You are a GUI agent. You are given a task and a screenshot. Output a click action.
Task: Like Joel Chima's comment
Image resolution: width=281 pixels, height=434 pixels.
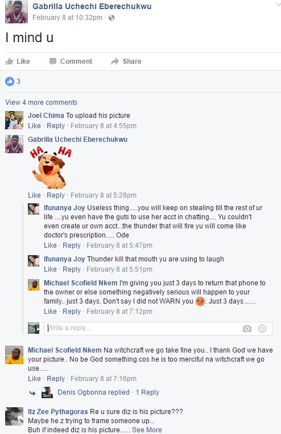[x=34, y=126]
